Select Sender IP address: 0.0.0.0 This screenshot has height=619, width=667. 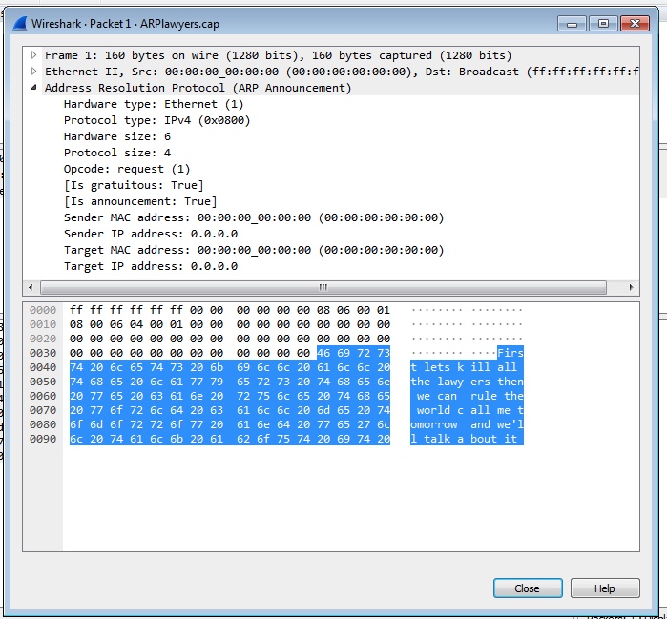click(151, 234)
